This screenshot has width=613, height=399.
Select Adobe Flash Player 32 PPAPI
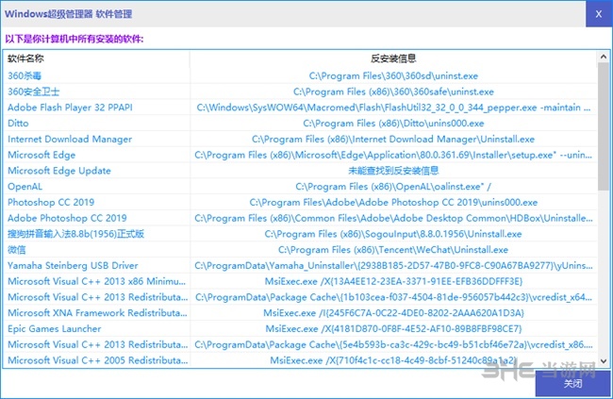click(x=70, y=108)
